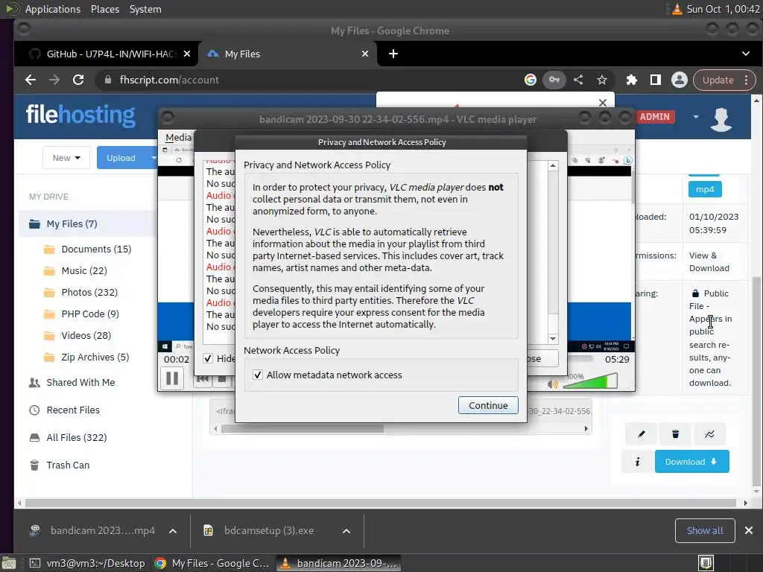Click the share page icon
Screen dimensions: 763x572
coord(578,80)
